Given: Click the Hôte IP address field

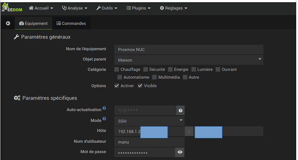Looking at the screenshot, I should coord(149,131).
